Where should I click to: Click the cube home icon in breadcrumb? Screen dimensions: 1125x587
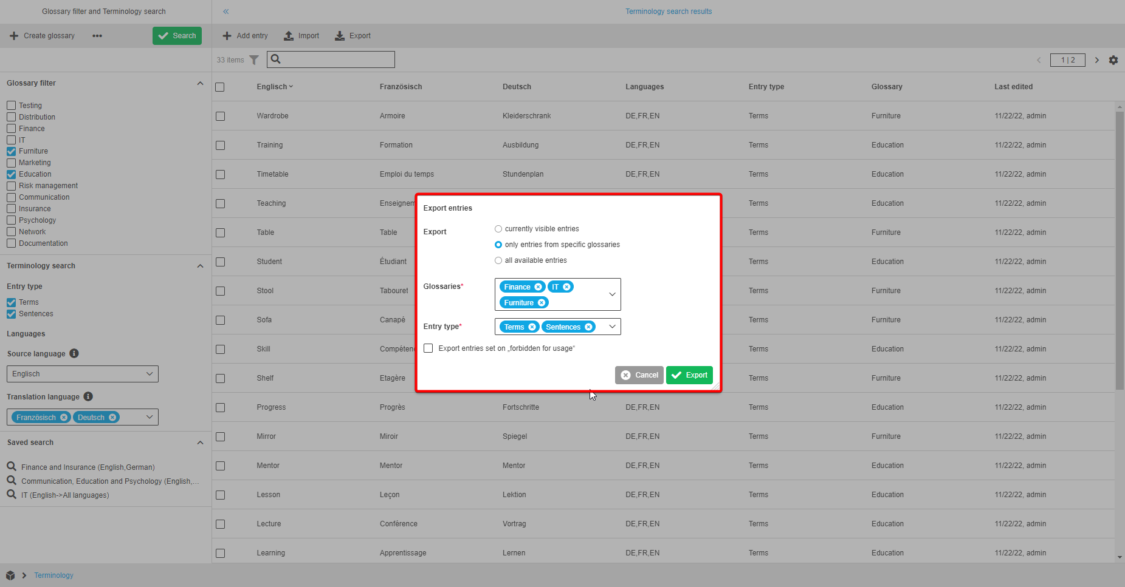click(x=10, y=575)
